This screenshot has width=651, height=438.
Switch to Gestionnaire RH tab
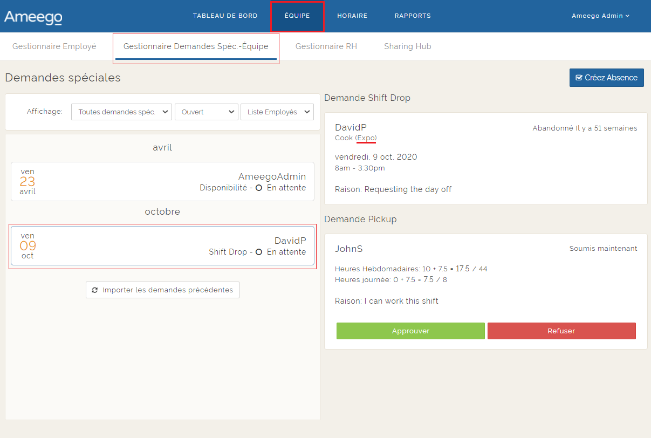[326, 46]
